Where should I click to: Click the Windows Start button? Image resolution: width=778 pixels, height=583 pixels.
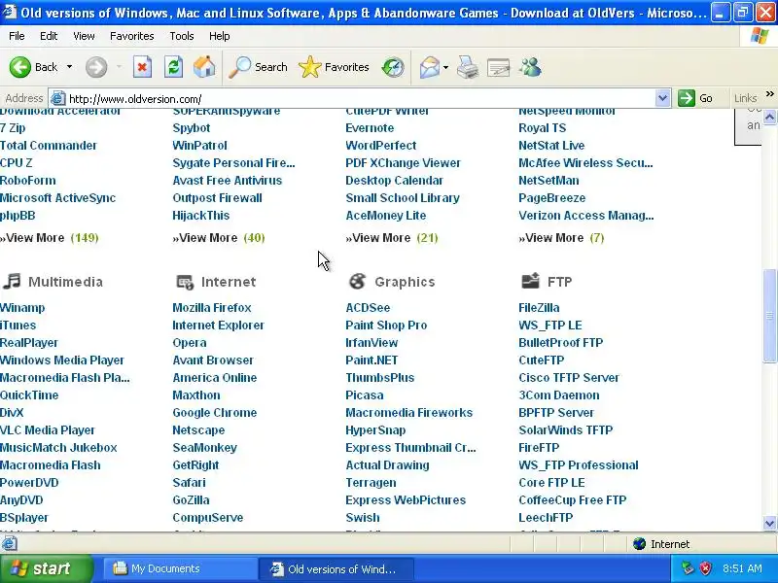click(46, 568)
